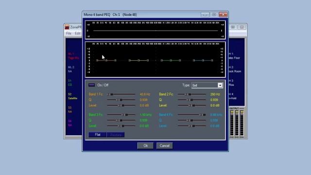
Task: Adjust the Band 2 Q slider
Action: (x=191, y=100)
